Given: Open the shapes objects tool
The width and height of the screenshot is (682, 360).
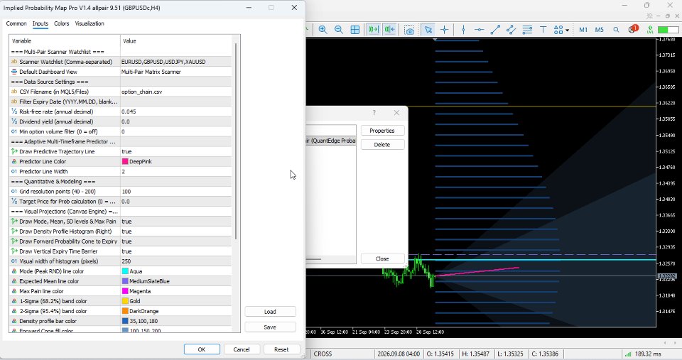Looking at the screenshot, I should (558, 30).
